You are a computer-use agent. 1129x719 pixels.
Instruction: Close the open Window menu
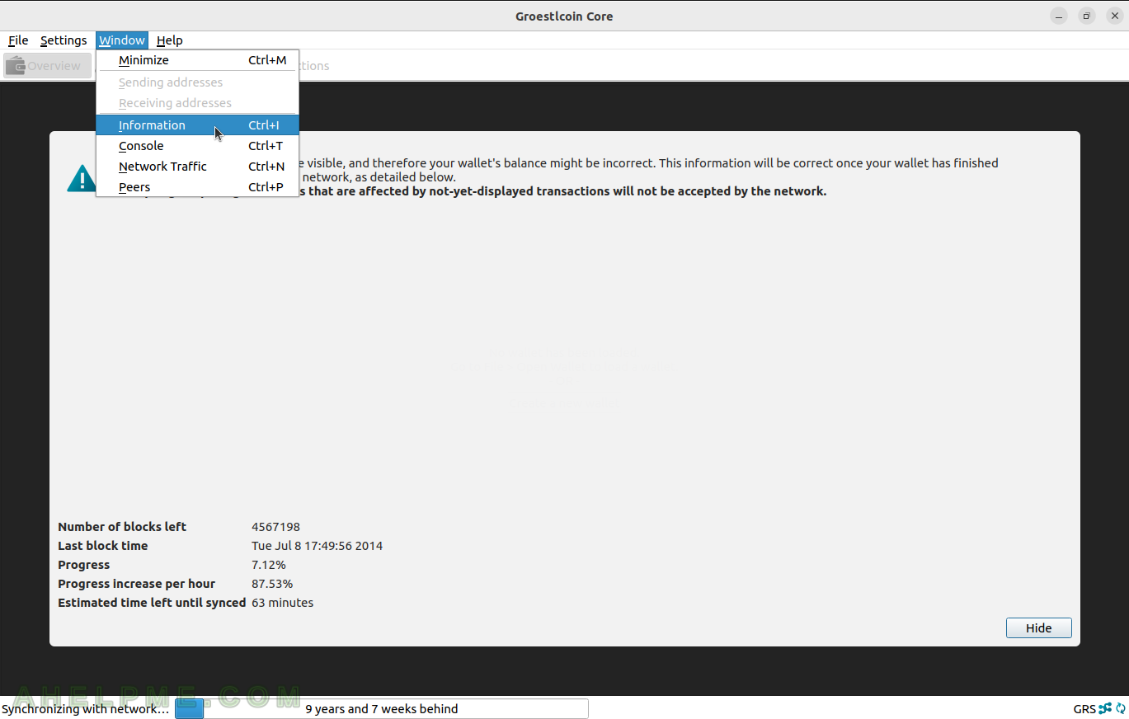click(122, 40)
